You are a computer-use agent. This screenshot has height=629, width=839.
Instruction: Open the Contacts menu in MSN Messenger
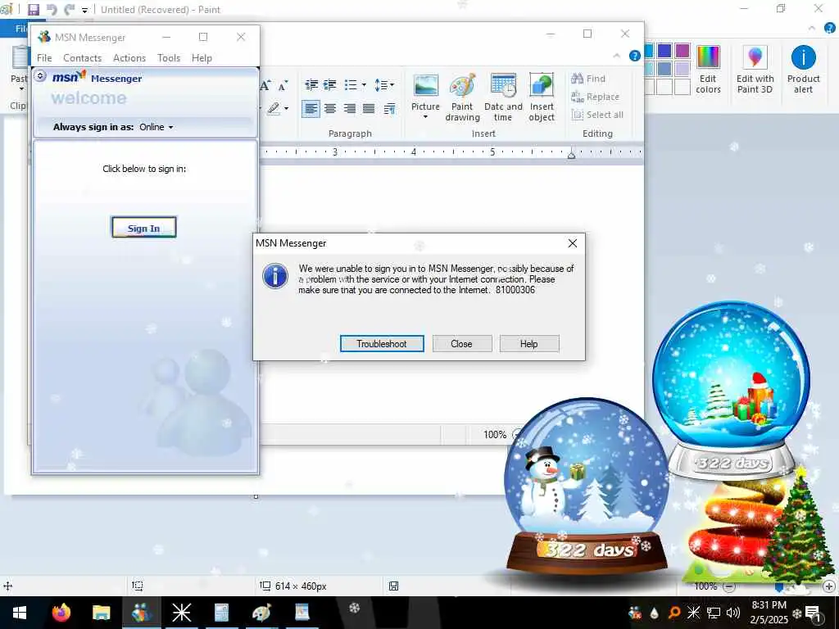tap(83, 58)
